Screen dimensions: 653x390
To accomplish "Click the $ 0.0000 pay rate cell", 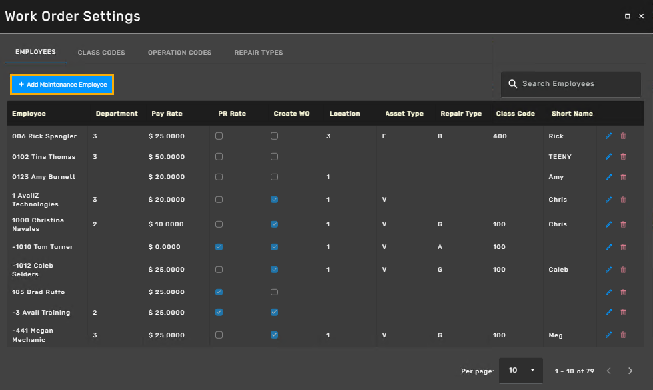I will (x=165, y=247).
